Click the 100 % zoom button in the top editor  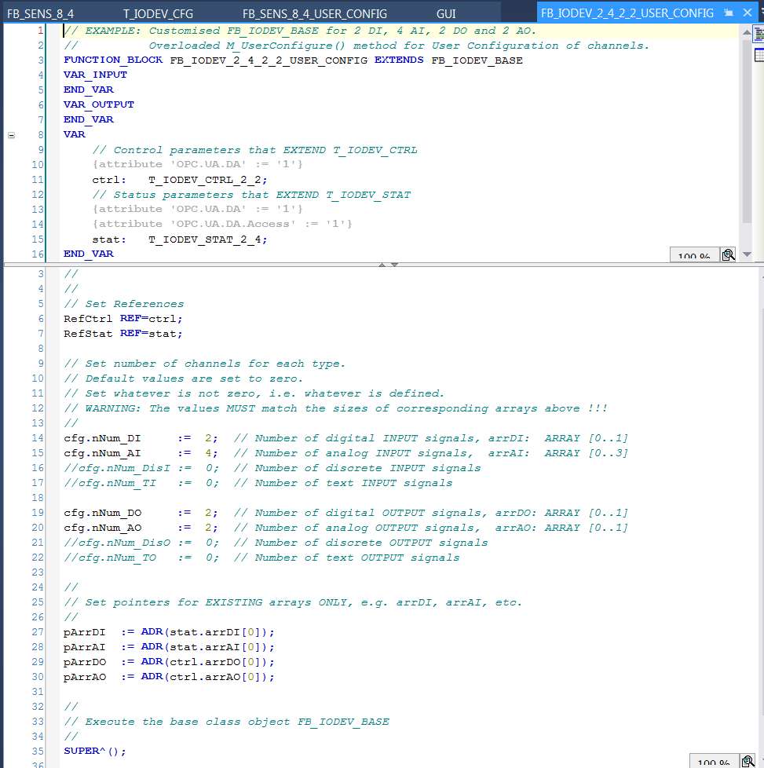tap(694, 254)
